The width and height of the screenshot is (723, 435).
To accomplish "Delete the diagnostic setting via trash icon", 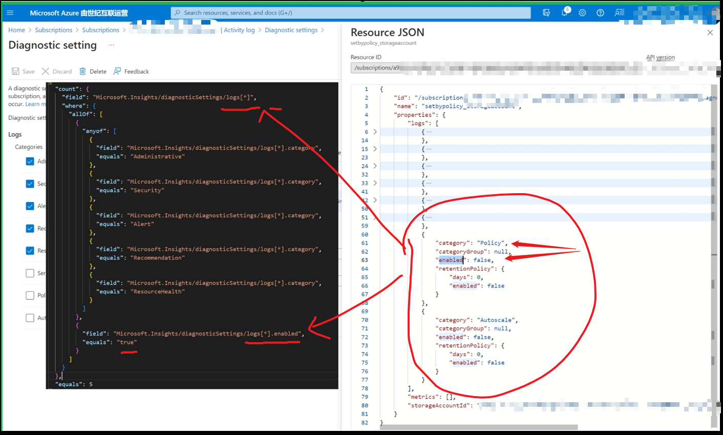I will point(92,71).
